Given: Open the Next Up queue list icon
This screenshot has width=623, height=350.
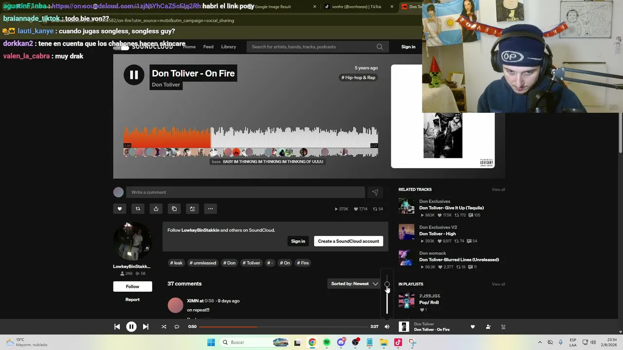Looking at the screenshot, I should (x=503, y=327).
